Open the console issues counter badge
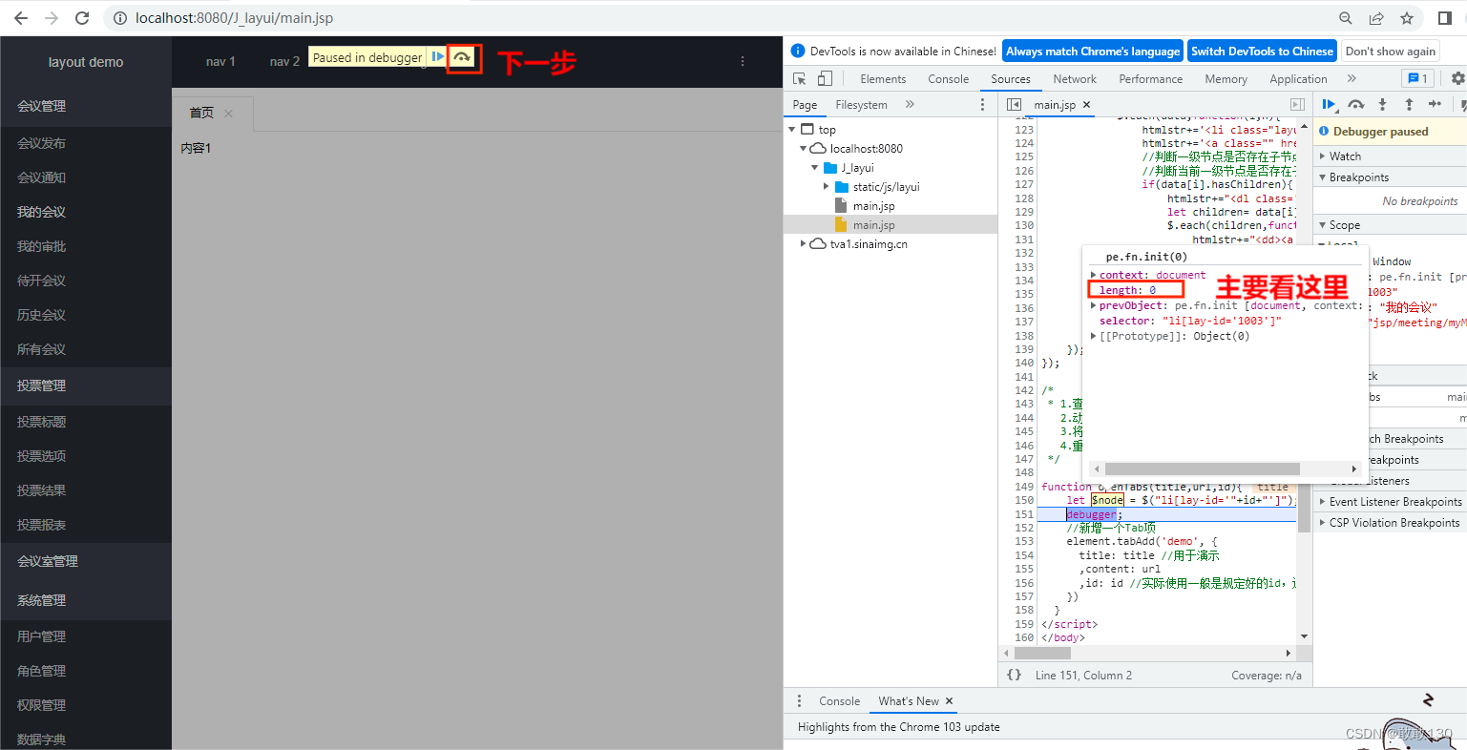Screen dimensions: 1467x750 [x=1418, y=78]
